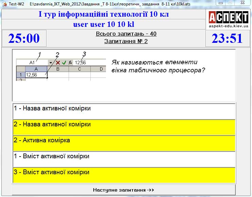
Task: Select column header C in the spreadsheet image
Action: pos(79,69)
